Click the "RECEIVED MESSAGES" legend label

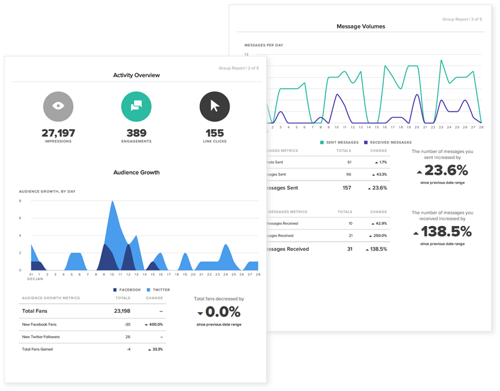pyautogui.click(x=391, y=143)
